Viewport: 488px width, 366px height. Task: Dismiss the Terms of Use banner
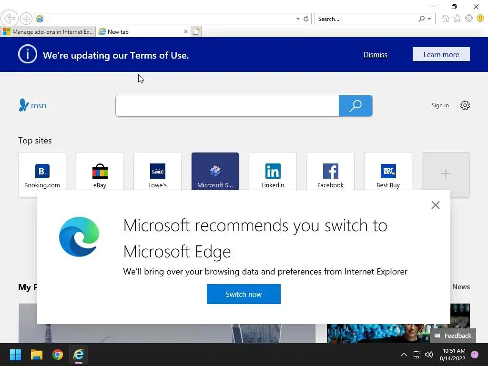[376, 55]
